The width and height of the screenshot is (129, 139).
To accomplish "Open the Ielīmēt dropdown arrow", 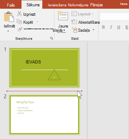I will point(8,31).
